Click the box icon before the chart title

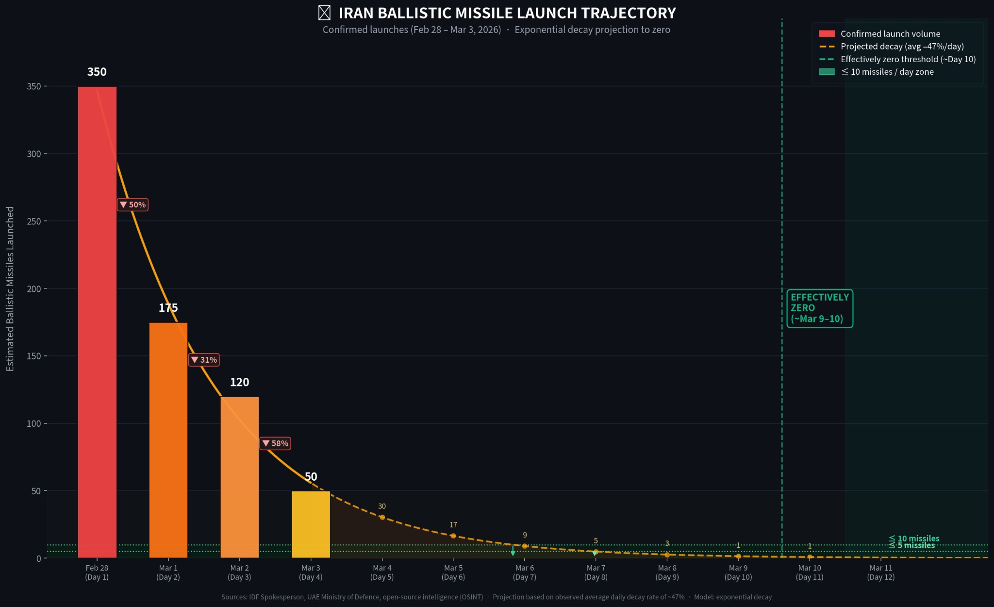click(324, 13)
